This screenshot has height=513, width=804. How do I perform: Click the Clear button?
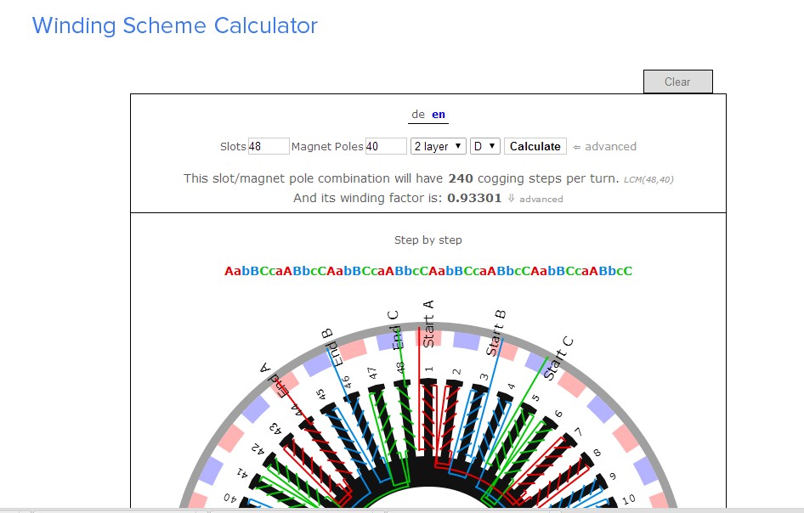pos(677,82)
